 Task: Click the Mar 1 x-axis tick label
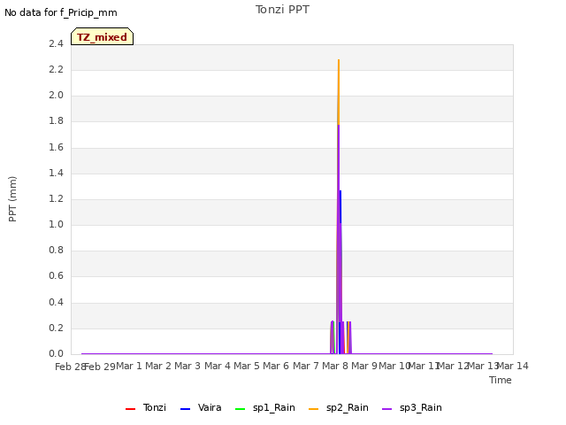coord(129,366)
